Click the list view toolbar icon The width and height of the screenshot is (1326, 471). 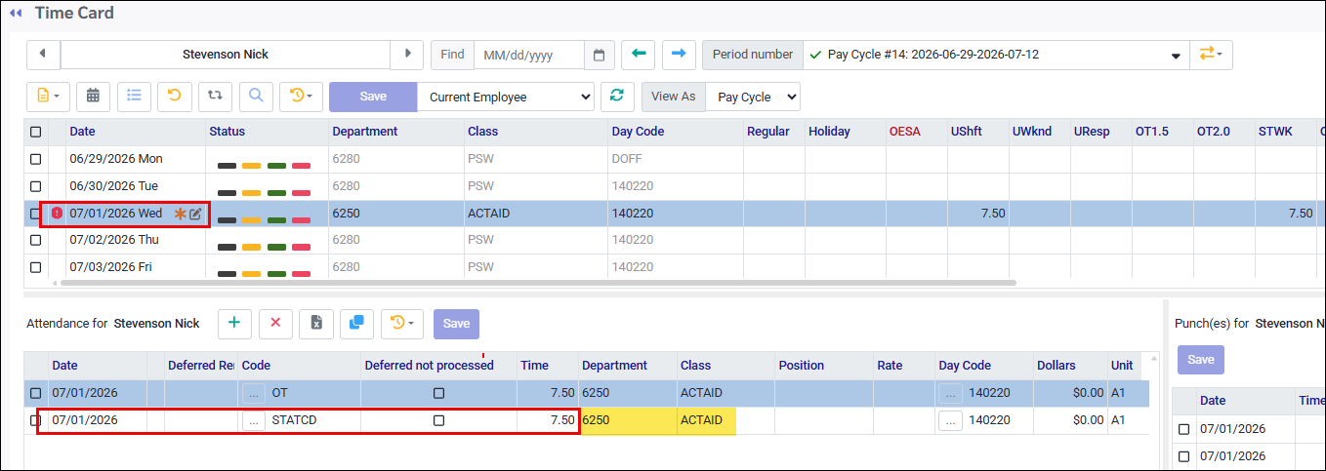click(x=134, y=97)
